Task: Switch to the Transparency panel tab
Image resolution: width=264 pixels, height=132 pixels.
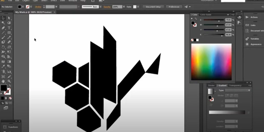Action: tap(235, 86)
